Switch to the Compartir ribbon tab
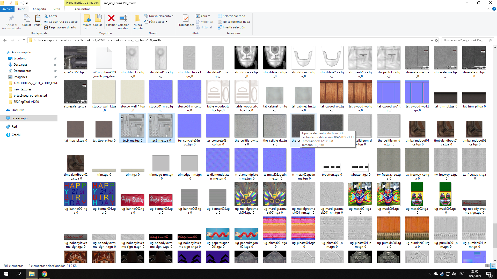Viewport: 497px width, 279px height. pyautogui.click(x=39, y=9)
